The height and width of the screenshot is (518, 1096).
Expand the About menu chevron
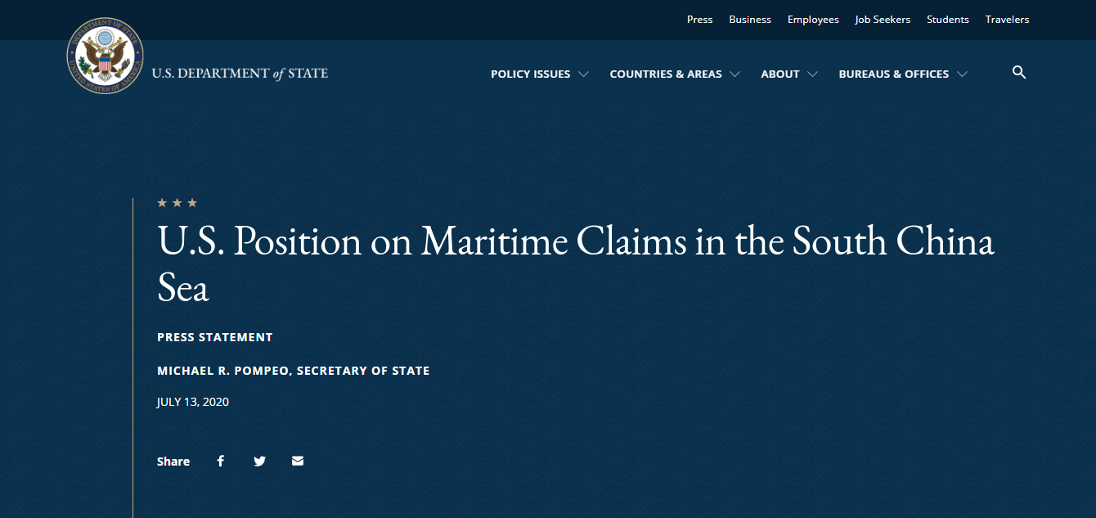point(812,74)
